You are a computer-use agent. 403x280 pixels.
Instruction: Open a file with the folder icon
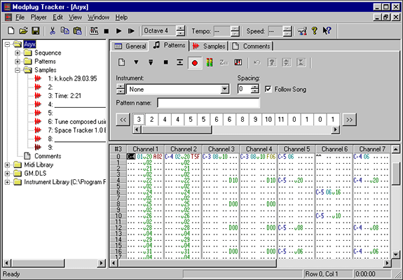23,31
